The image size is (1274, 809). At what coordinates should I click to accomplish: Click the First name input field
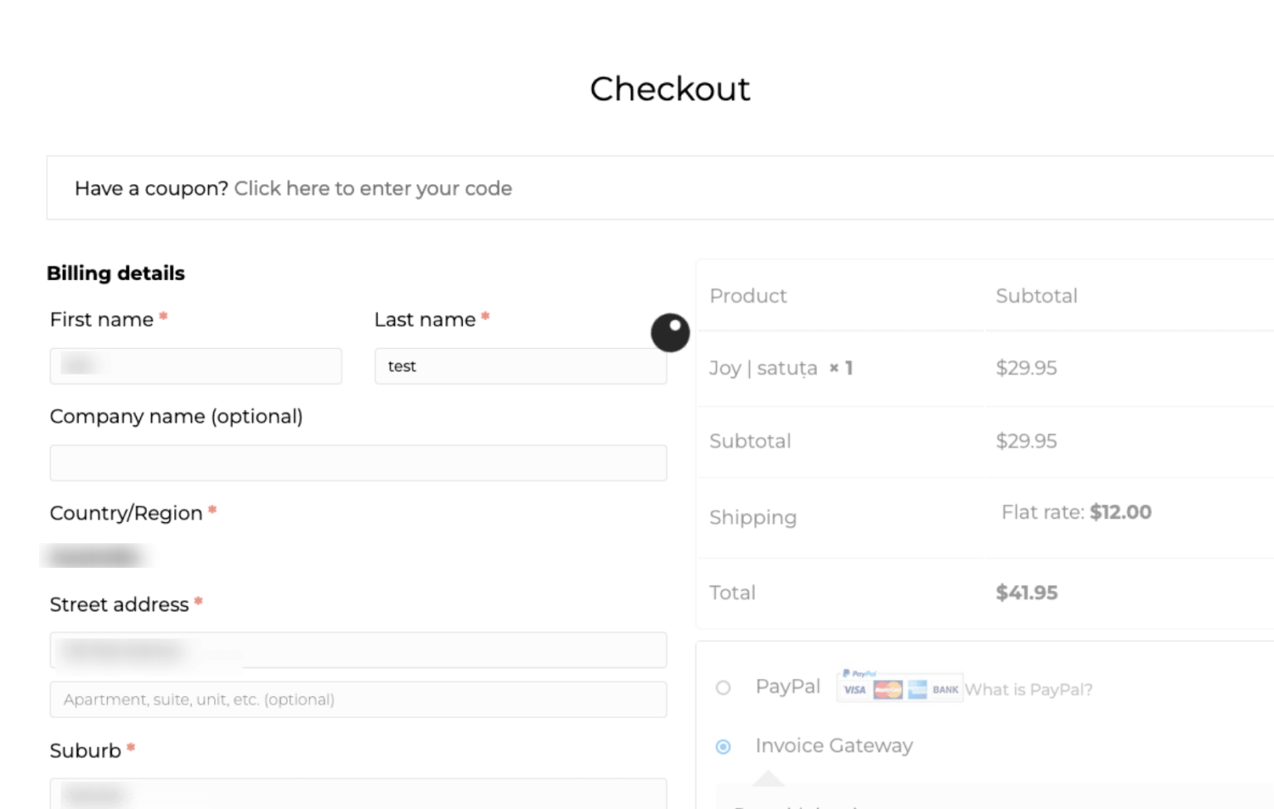[x=196, y=366]
